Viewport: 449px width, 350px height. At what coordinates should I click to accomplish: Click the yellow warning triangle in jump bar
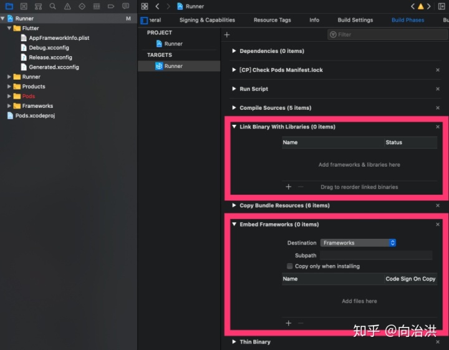(421, 6)
